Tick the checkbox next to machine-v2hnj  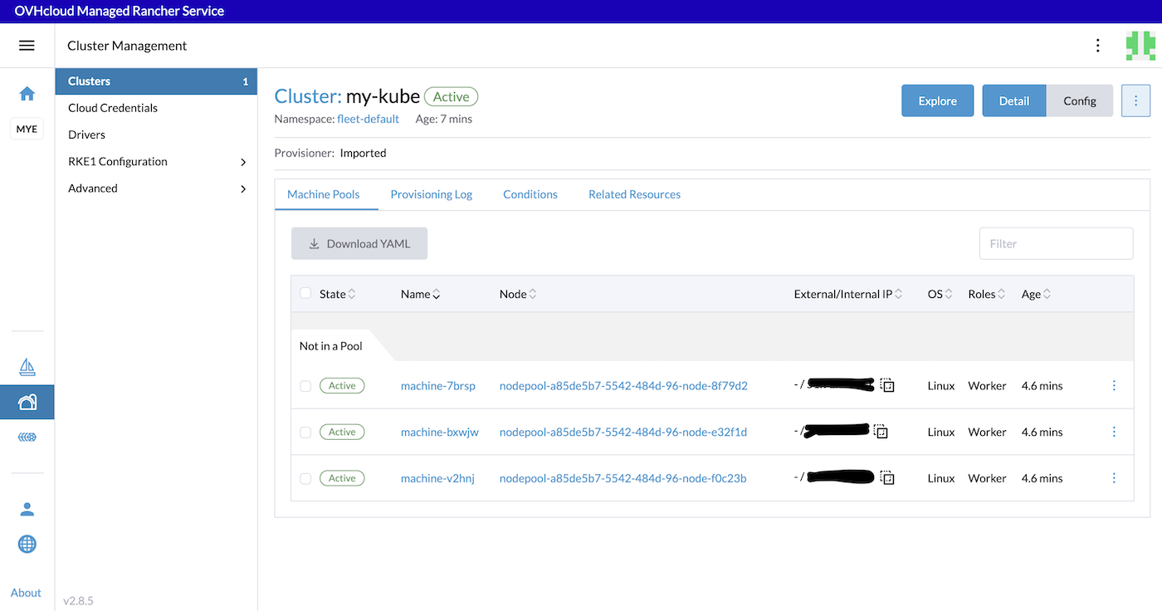click(304, 477)
